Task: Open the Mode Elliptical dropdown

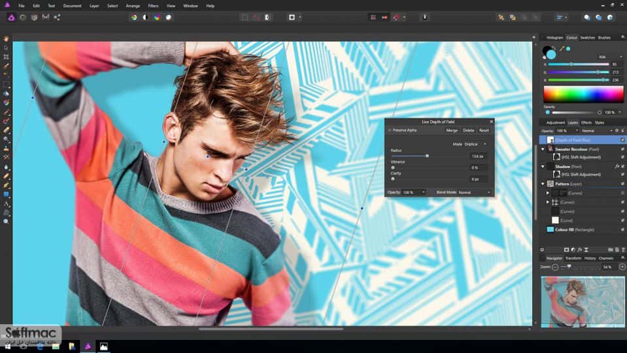Action: coord(475,144)
